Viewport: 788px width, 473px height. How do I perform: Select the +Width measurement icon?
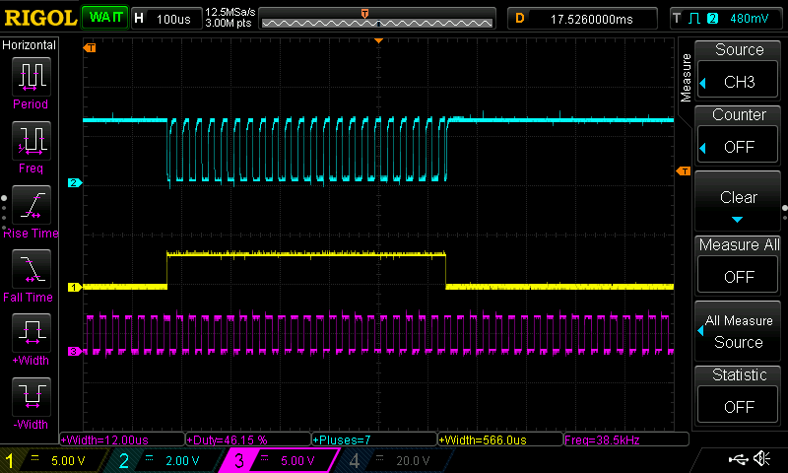coord(32,333)
